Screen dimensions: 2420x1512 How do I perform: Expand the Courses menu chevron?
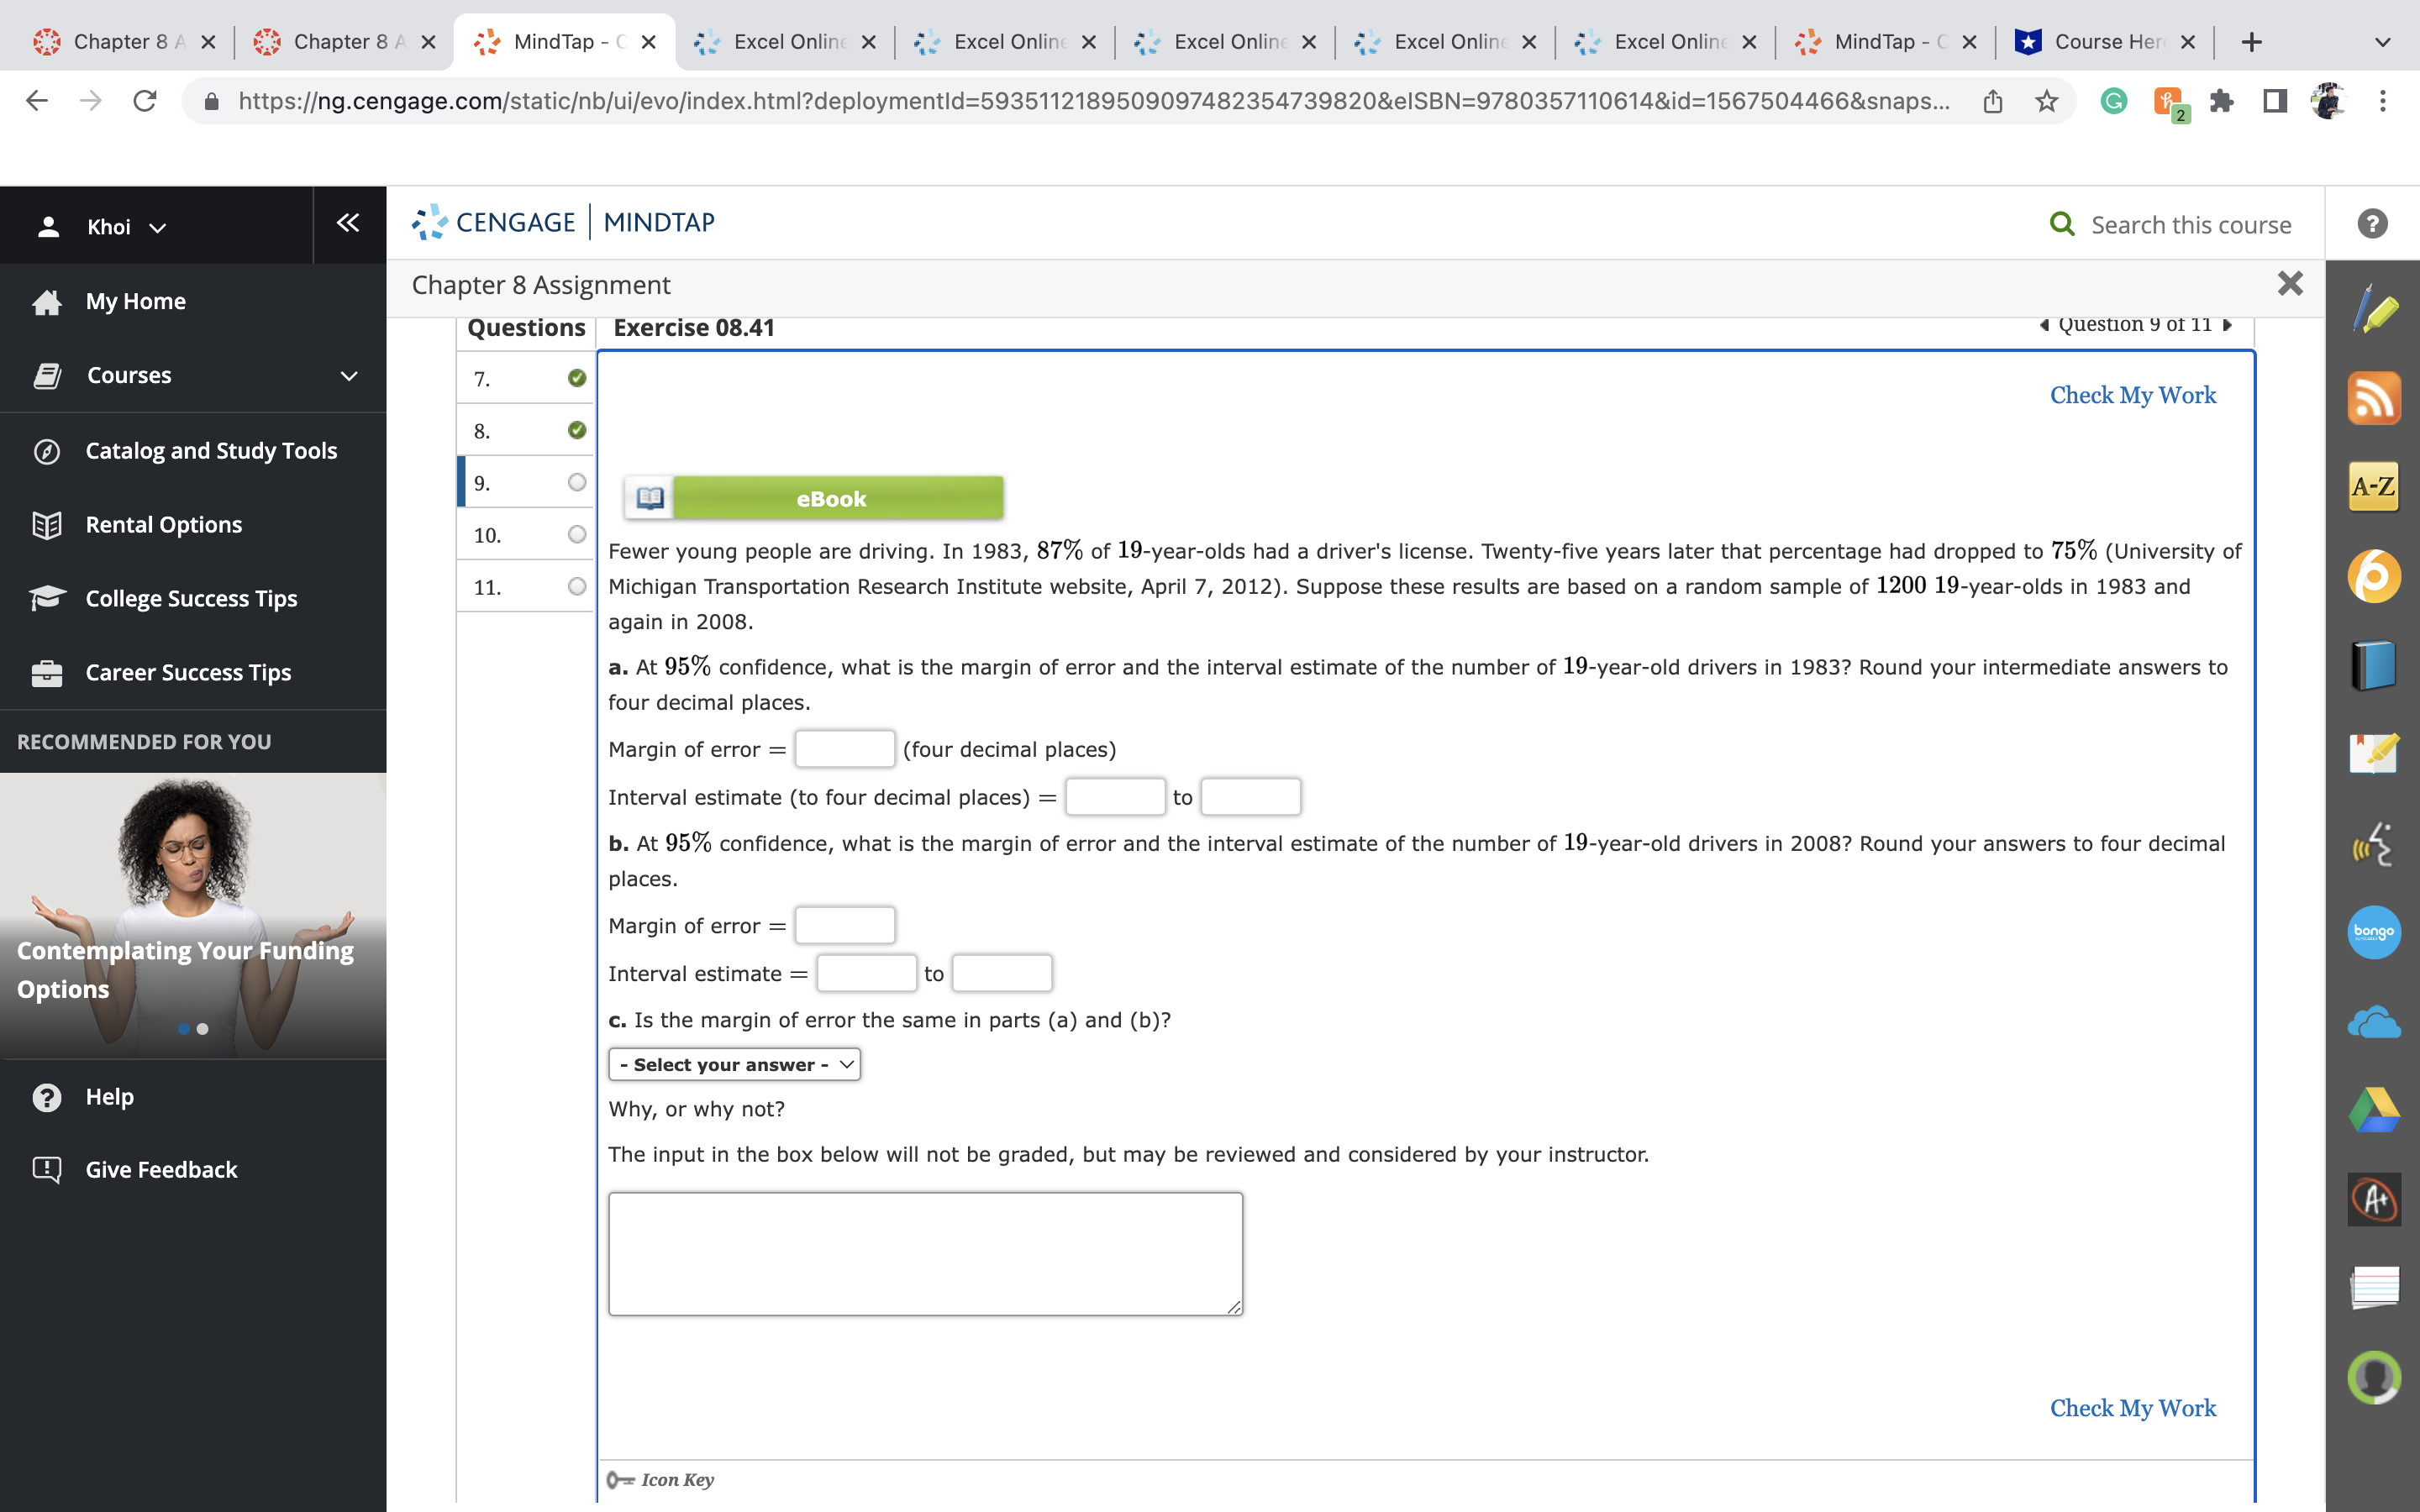tap(349, 376)
